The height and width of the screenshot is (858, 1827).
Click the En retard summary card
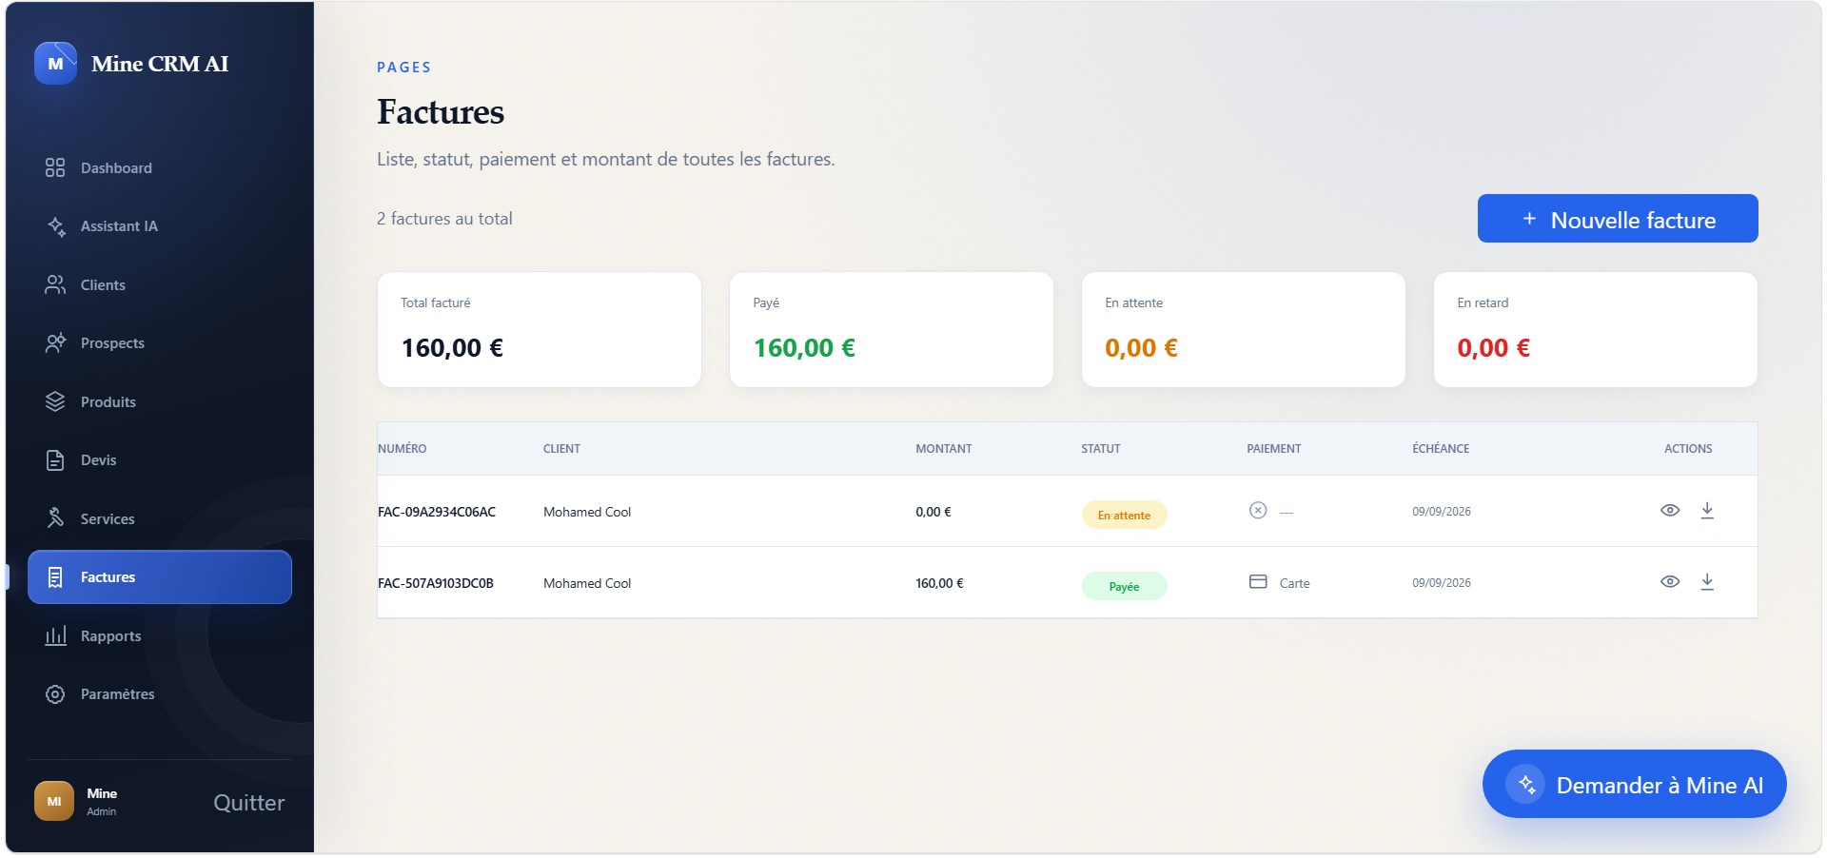(x=1596, y=329)
